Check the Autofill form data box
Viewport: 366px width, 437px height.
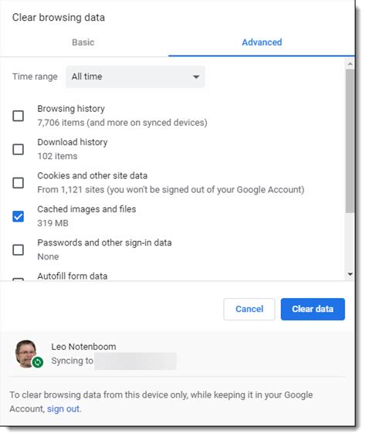coord(18,279)
